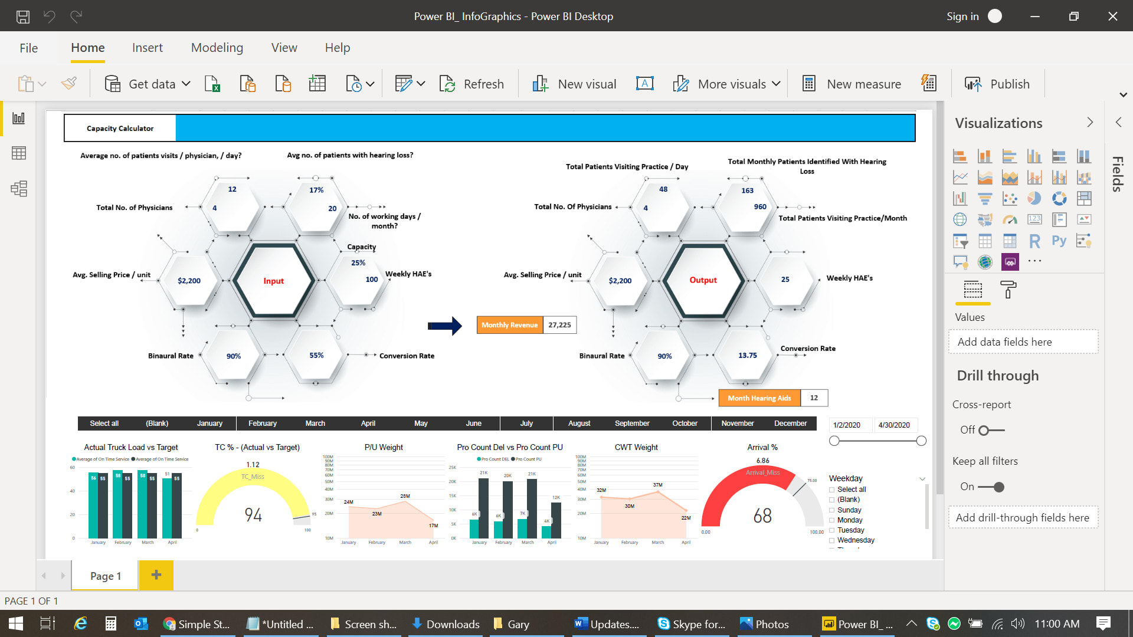
Task: Collapse the Visualizations pane
Action: coord(1089,123)
